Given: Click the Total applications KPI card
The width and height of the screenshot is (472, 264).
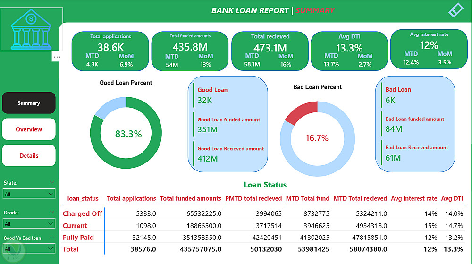Looking at the screenshot, I should [x=110, y=51].
